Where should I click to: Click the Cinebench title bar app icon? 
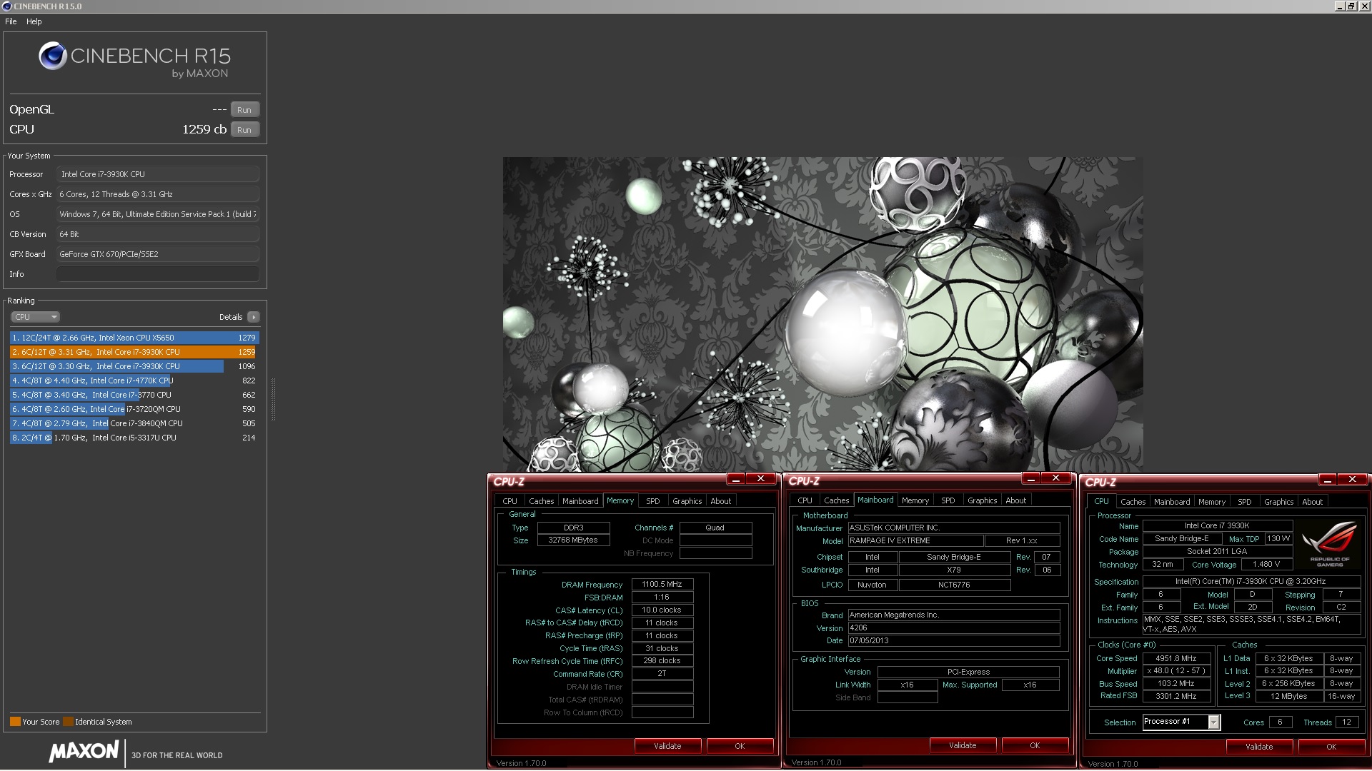pyautogui.click(x=7, y=6)
